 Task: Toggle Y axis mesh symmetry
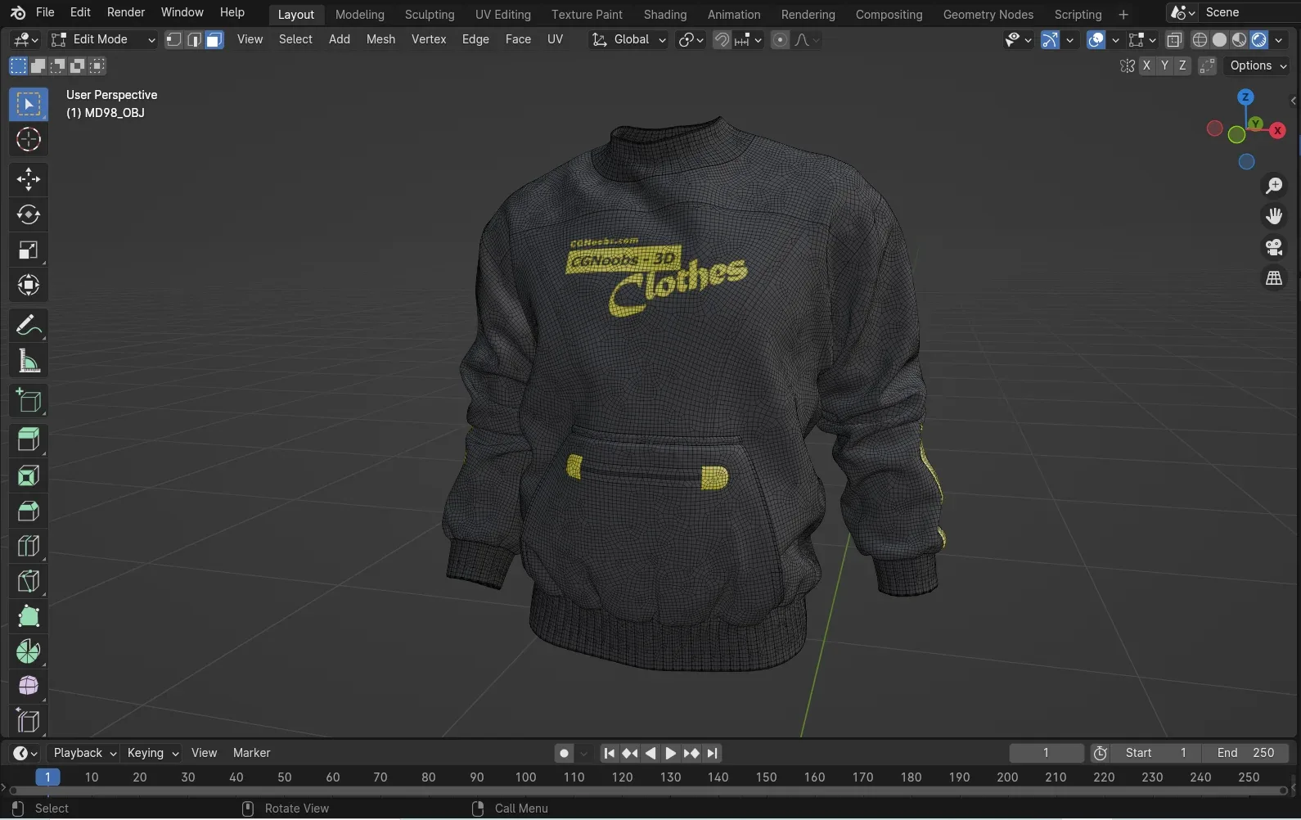pos(1164,65)
